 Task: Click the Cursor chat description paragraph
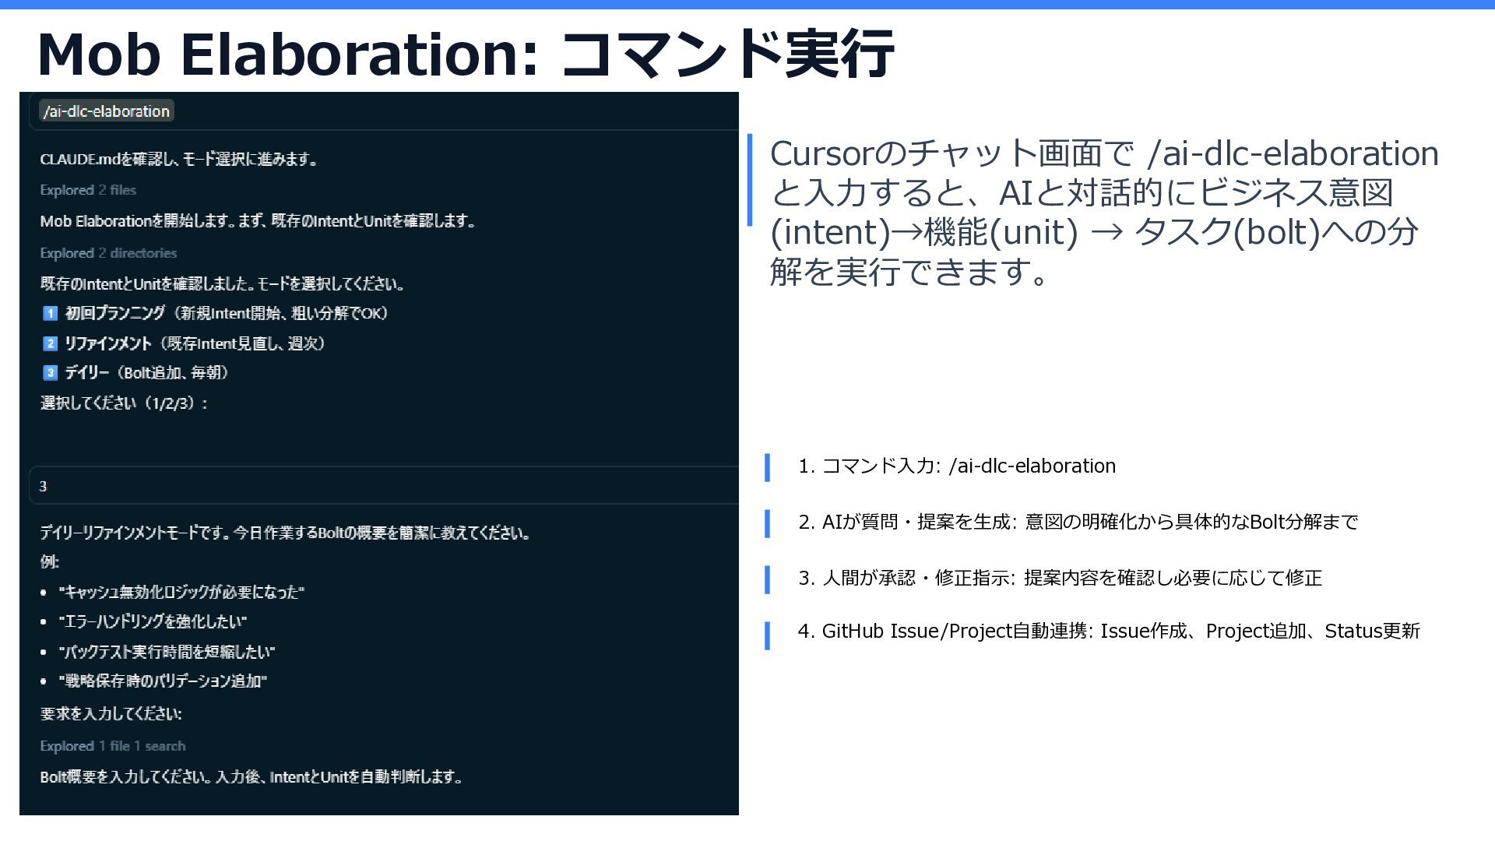pyautogui.click(x=1104, y=212)
